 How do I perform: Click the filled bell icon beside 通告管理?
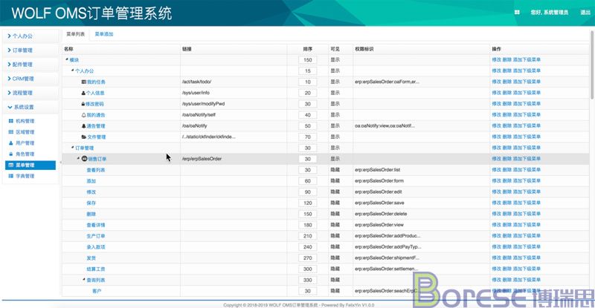[x=84, y=125]
